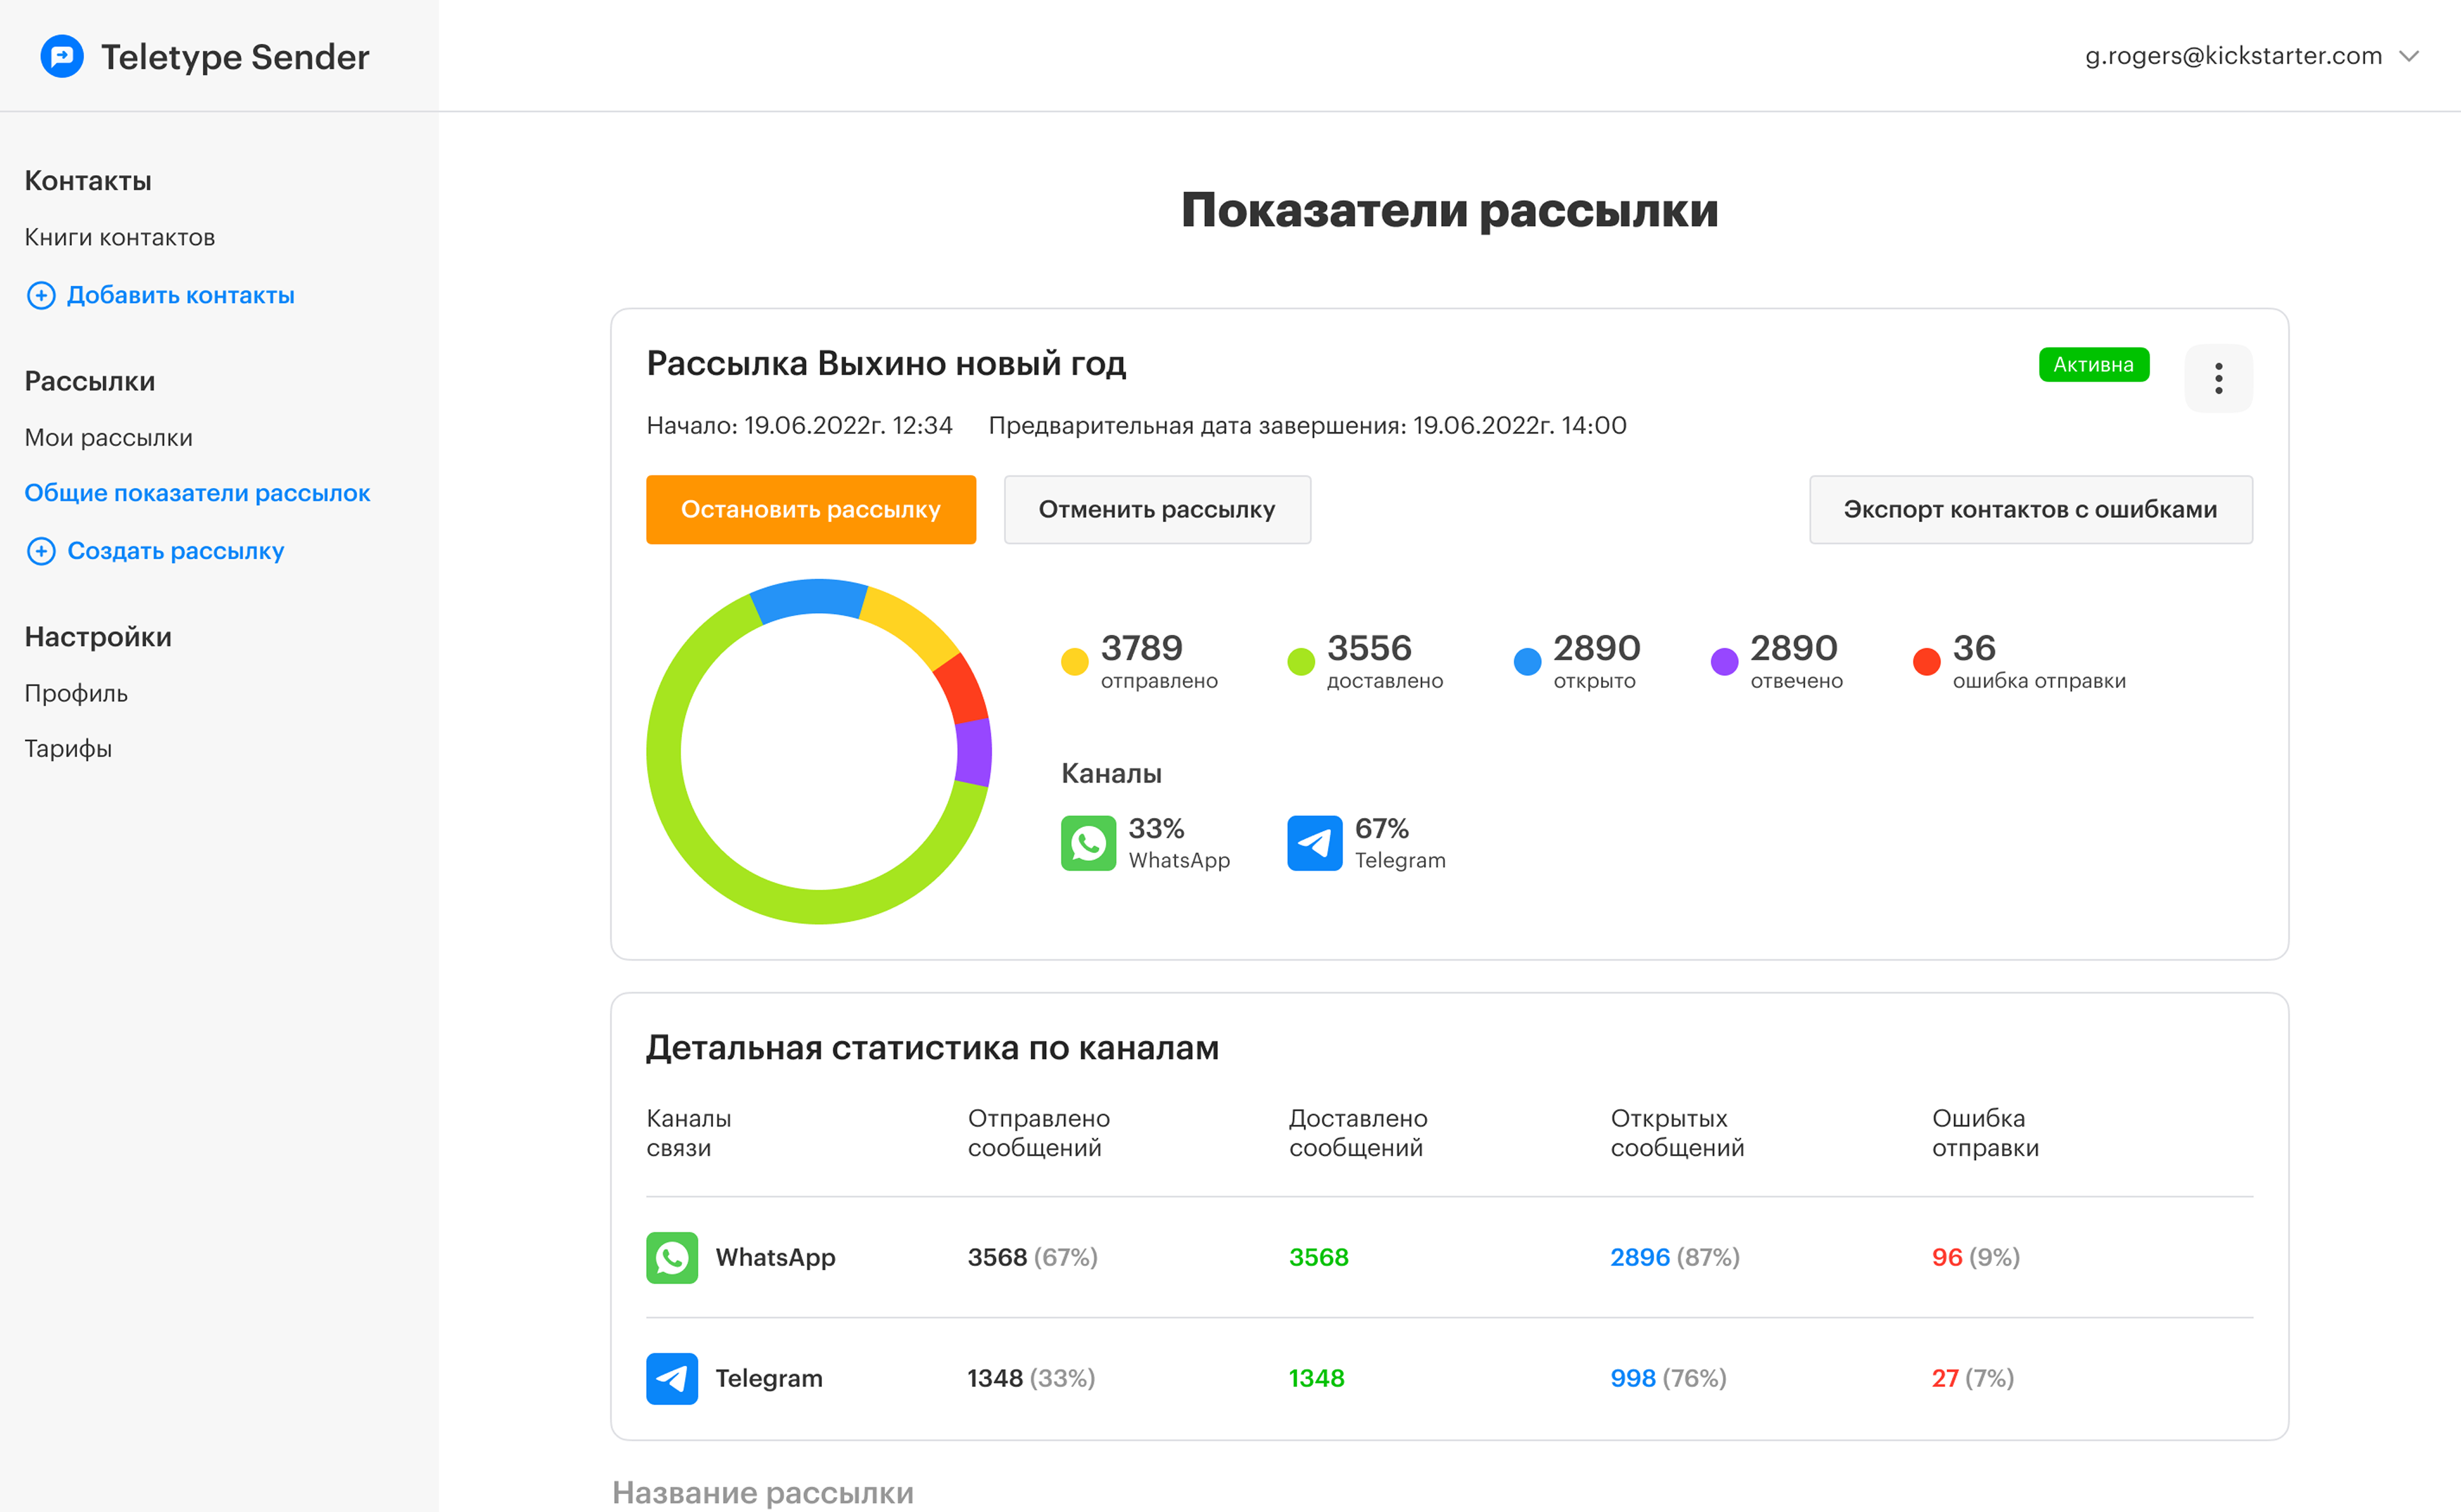Click the Ошибка отправки column header

(x=1985, y=1133)
